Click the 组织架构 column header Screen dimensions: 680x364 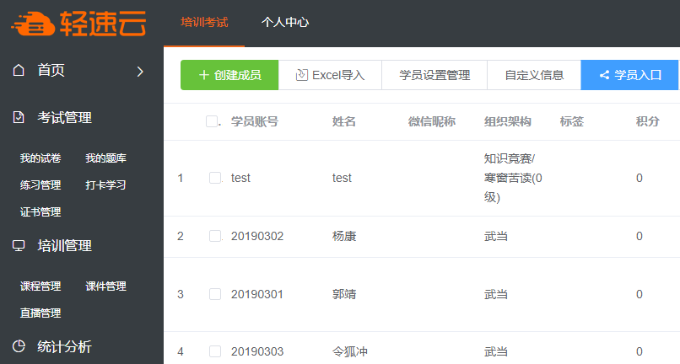pyautogui.click(x=508, y=121)
